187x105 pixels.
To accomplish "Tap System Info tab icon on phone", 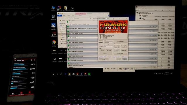I will point(13,94).
